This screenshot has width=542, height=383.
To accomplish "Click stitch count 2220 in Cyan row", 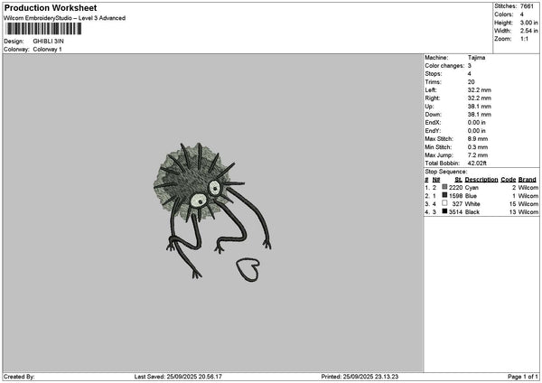I will (455, 188).
